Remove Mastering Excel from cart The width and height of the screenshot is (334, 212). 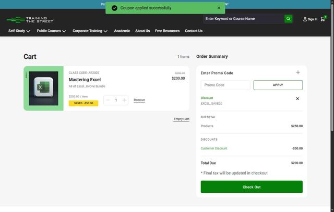pyautogui.click(x=139, y=100)
